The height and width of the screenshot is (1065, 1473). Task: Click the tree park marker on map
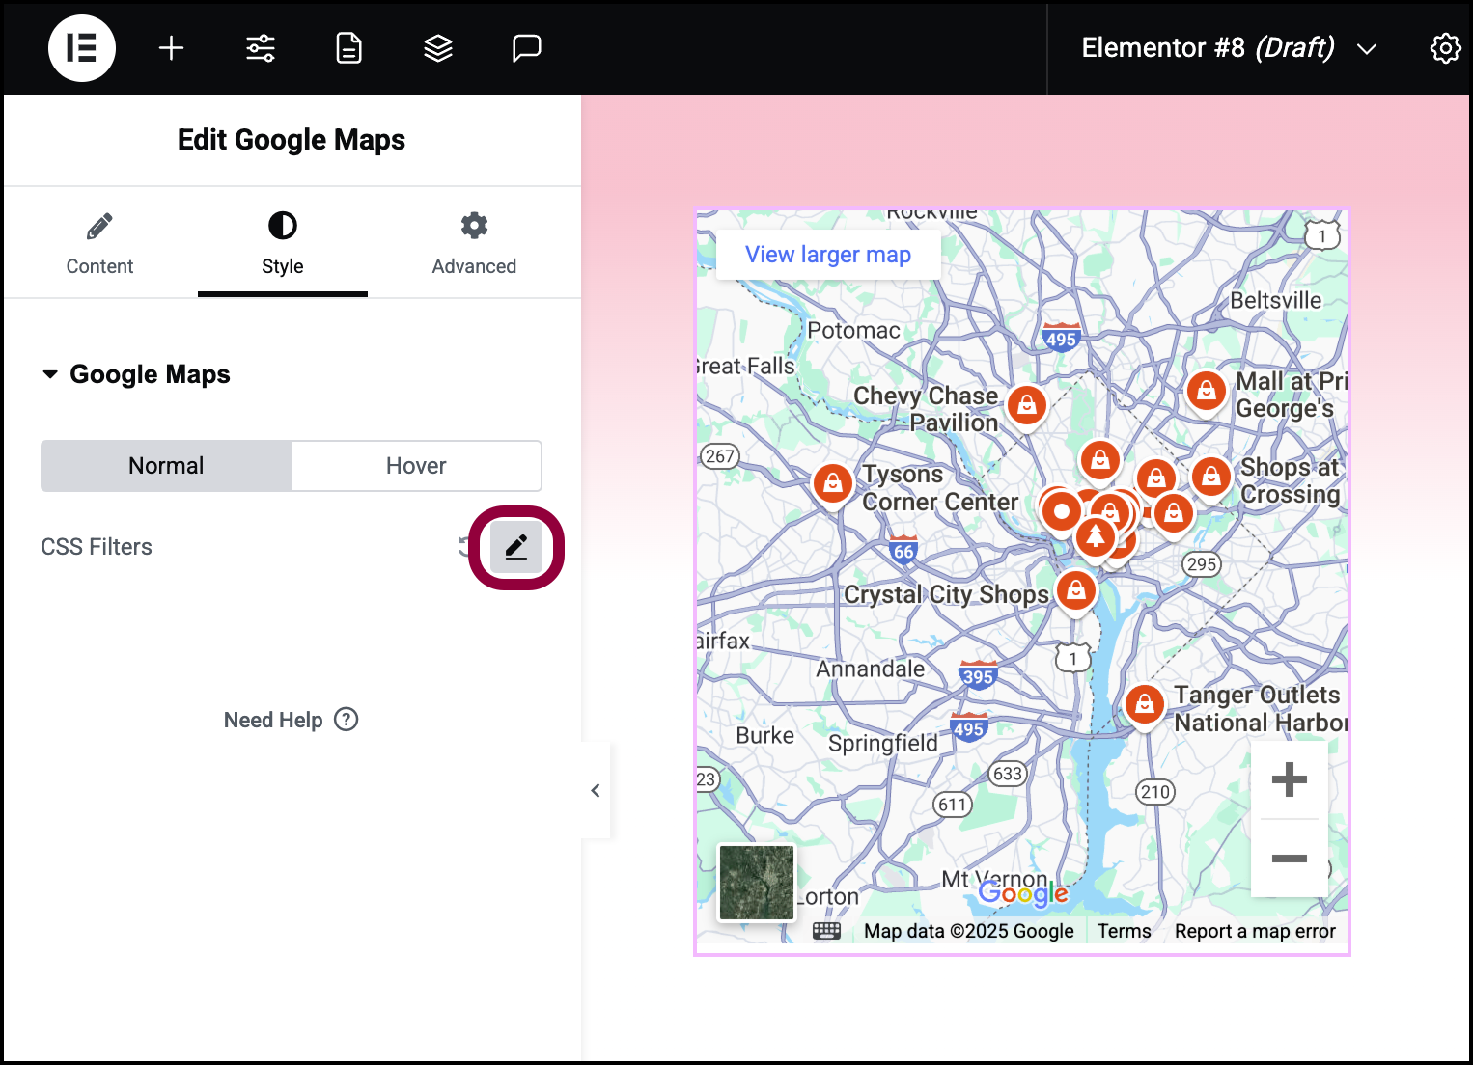click(1096, 535)
